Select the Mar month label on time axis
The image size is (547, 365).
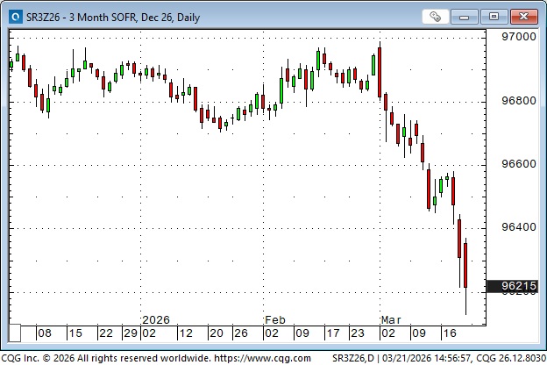(x=390, y=319)
